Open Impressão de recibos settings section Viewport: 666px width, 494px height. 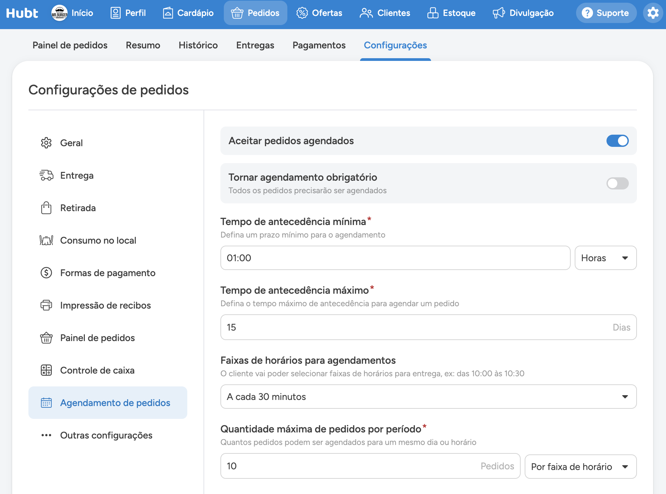pyautogui.click(x=108, y=305)
